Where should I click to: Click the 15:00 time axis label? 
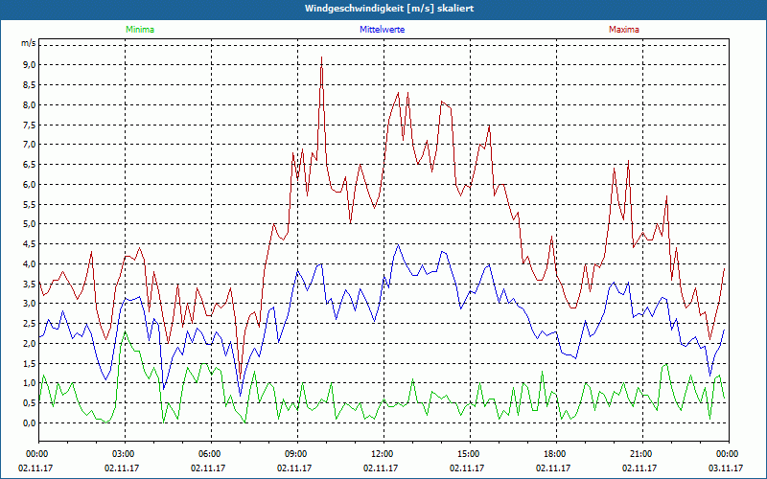[x=470, y=454]
